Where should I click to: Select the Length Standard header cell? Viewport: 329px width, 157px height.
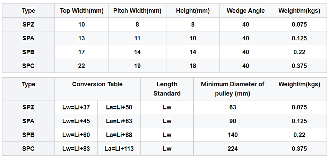167,89
